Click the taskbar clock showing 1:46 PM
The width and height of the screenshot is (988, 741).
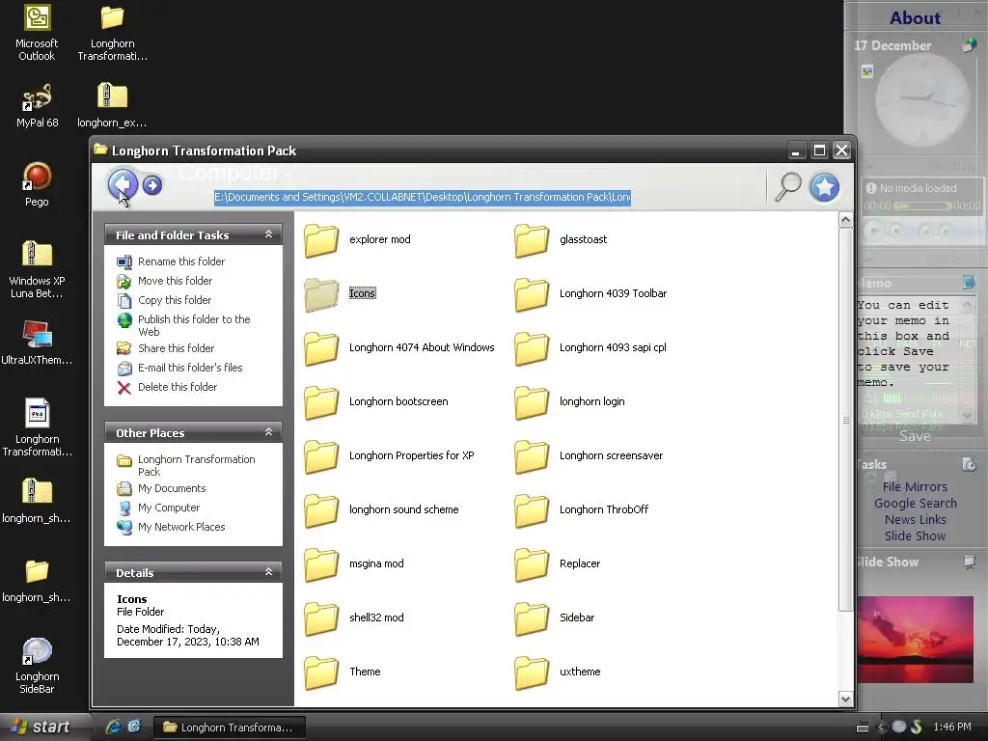pos(952,727)
